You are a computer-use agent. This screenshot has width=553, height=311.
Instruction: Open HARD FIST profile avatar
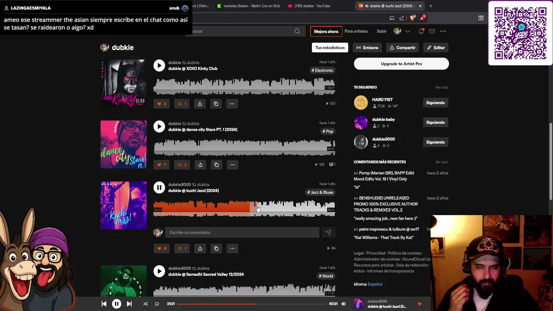coord(361,103)
